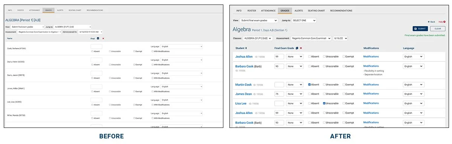Viewport: 452px width, 144px height.
Task: Open SEATING CHART tab in the After panel
Action: tap(316, 11)
